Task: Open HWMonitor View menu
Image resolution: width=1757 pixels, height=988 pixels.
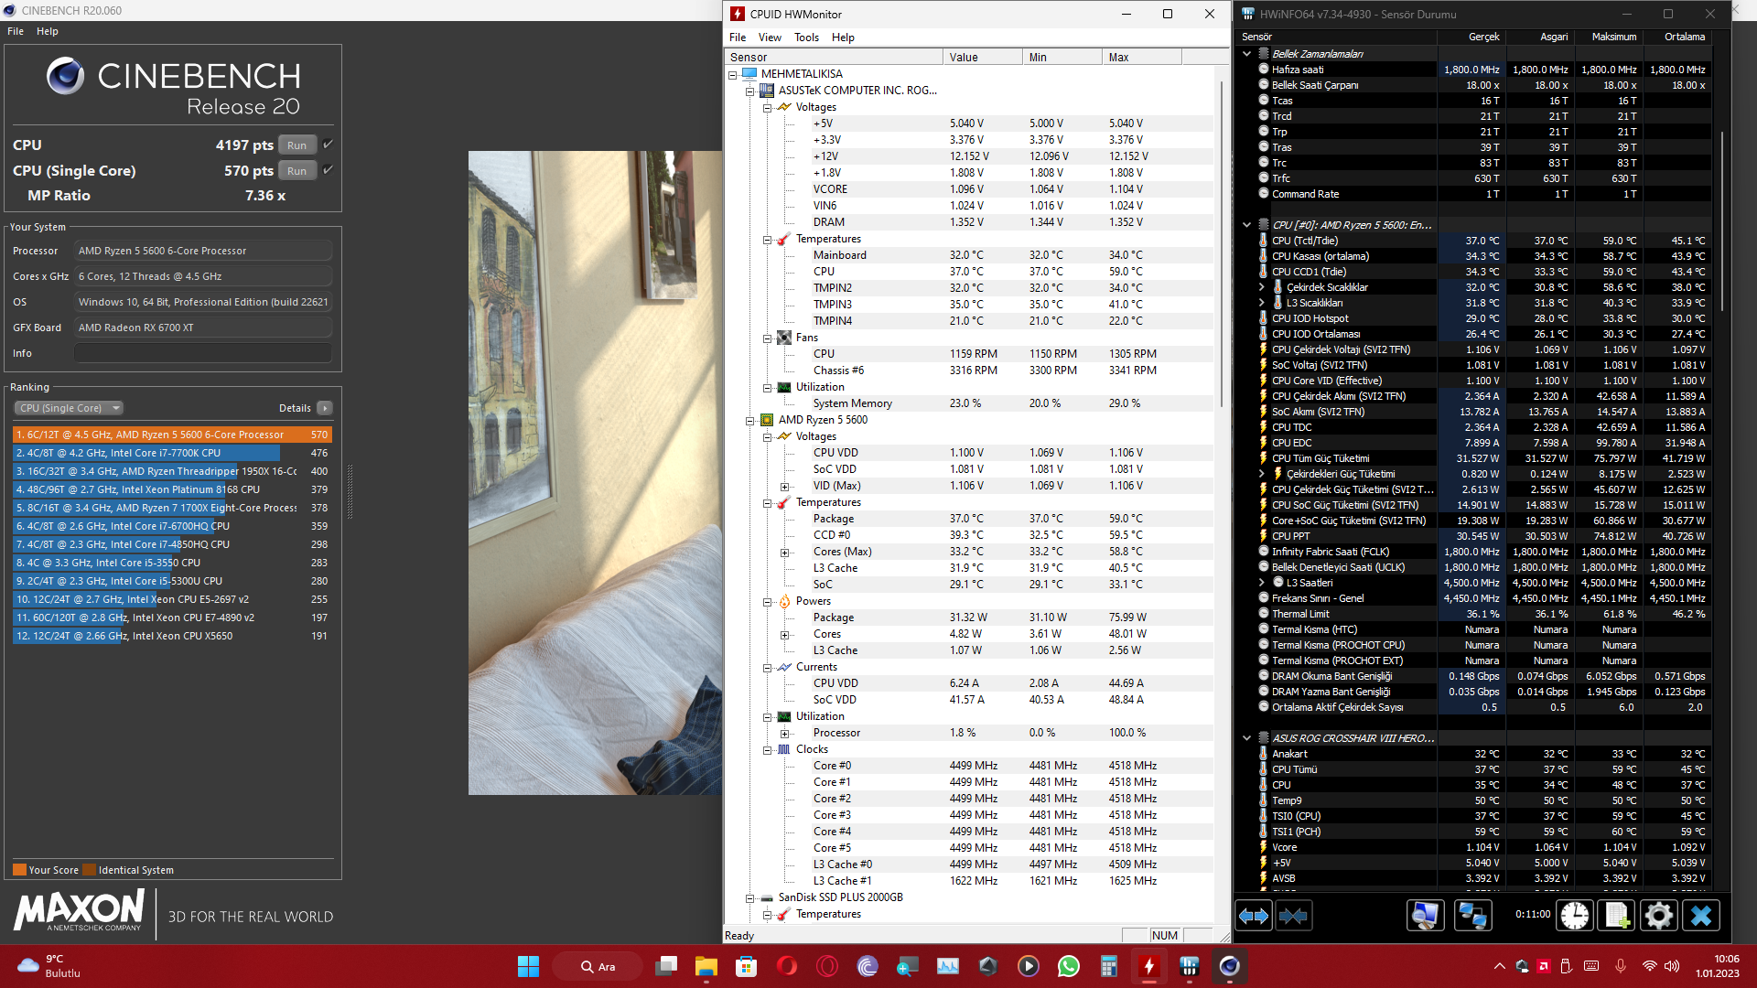Action: [770, 38]
